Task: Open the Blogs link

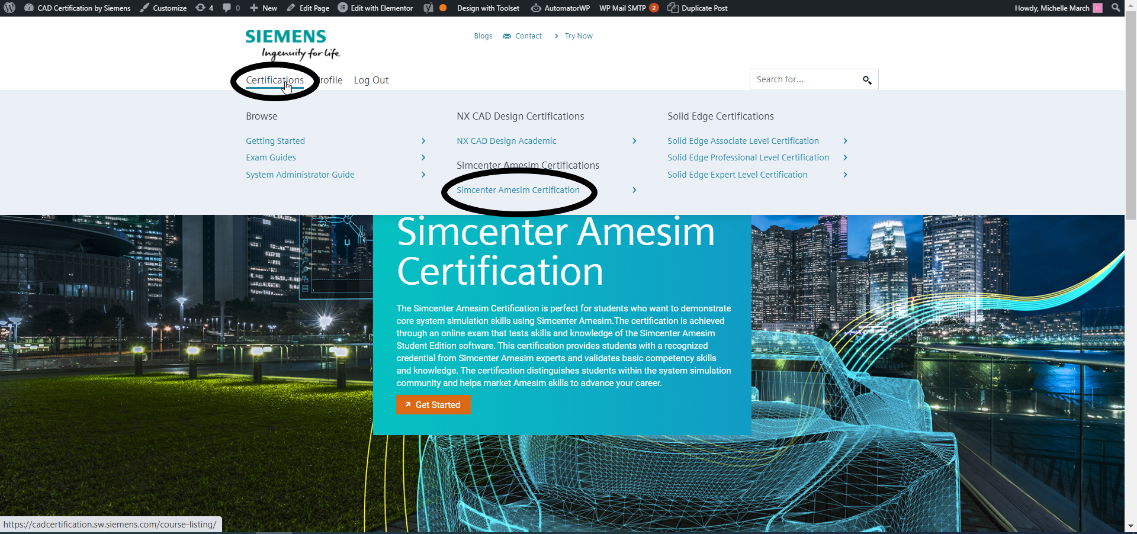Action: point(483,36)
